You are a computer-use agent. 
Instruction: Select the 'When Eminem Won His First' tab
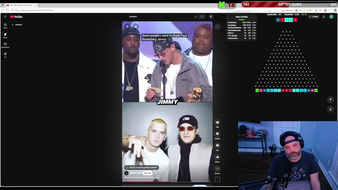[x=22, y=5]
